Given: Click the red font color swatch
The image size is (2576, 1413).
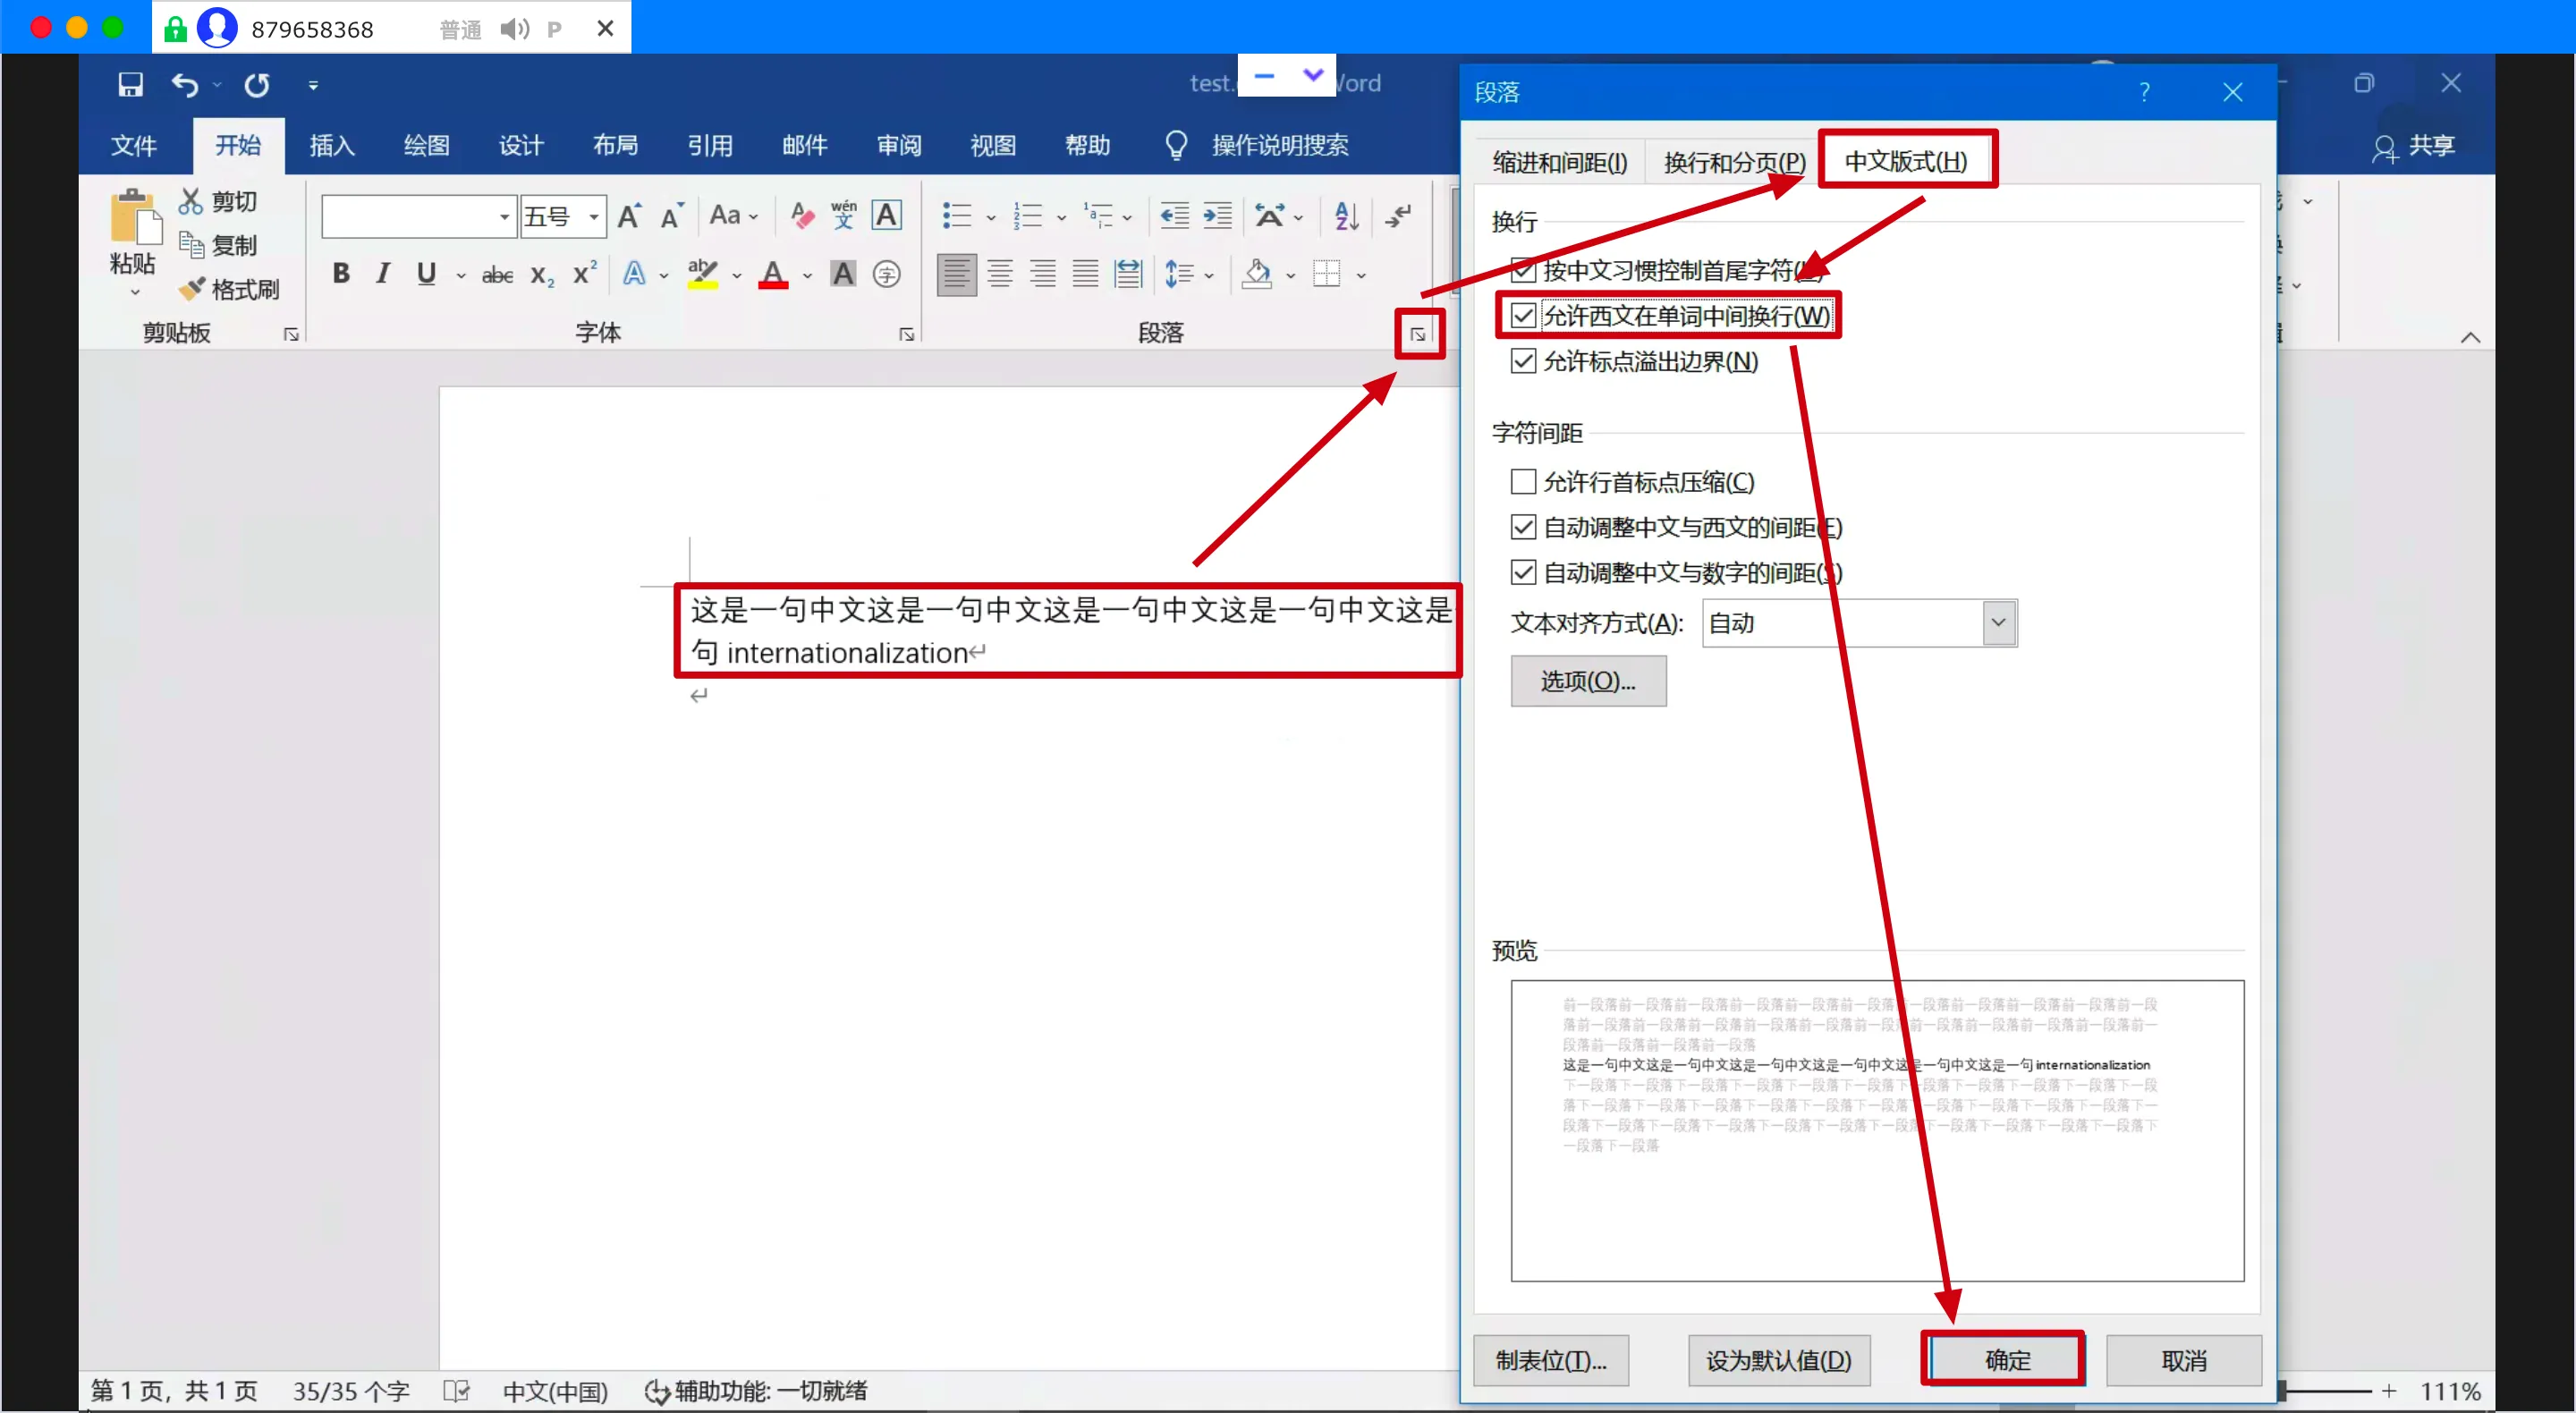Looking at the screenshot, I should pyautogui.click(x=772, y=274).
